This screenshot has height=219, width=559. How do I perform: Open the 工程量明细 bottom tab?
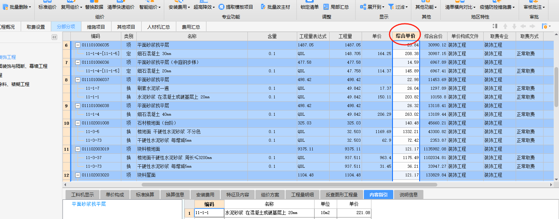coord(302,194)
